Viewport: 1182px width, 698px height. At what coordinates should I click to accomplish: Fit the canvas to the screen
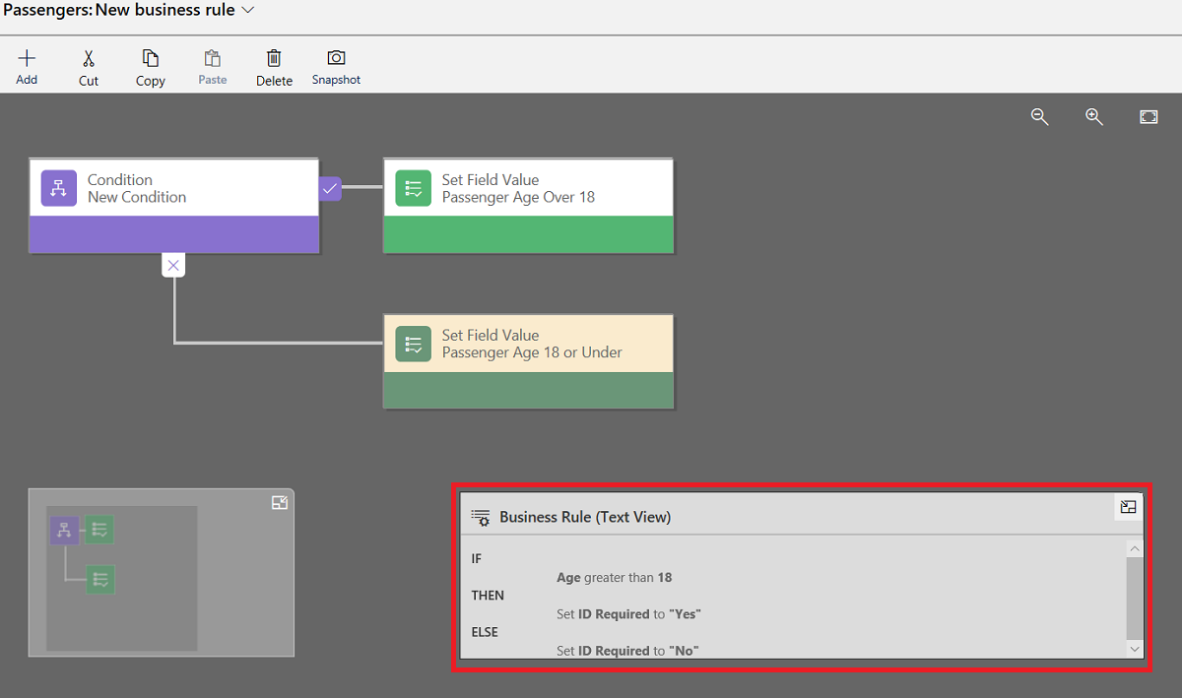[1149, 116]
